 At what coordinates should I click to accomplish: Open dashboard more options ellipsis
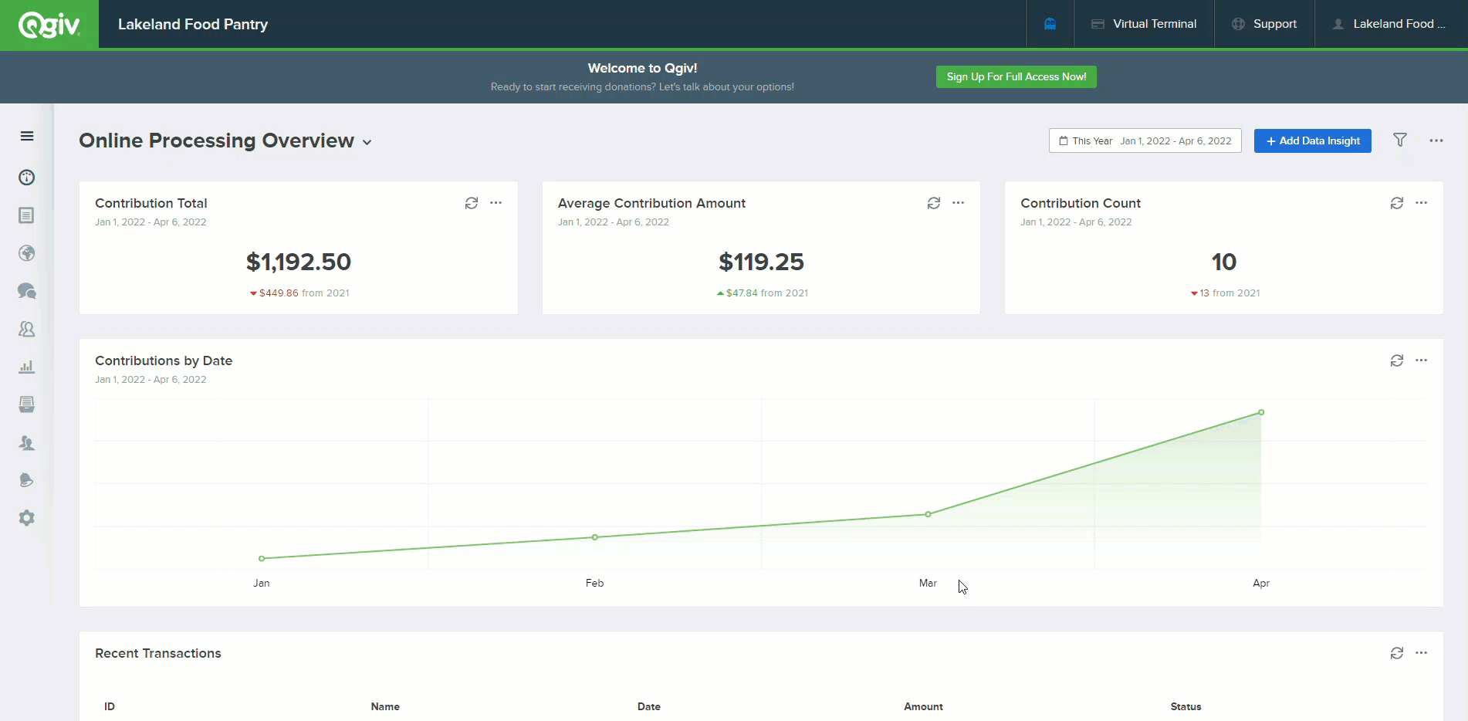point(1436,140)
